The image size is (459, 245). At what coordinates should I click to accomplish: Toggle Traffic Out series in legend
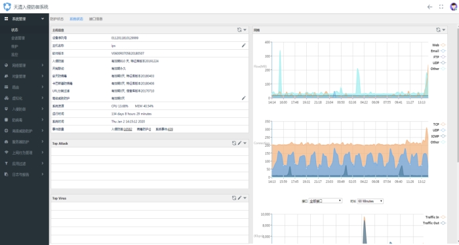click(434, 223)
